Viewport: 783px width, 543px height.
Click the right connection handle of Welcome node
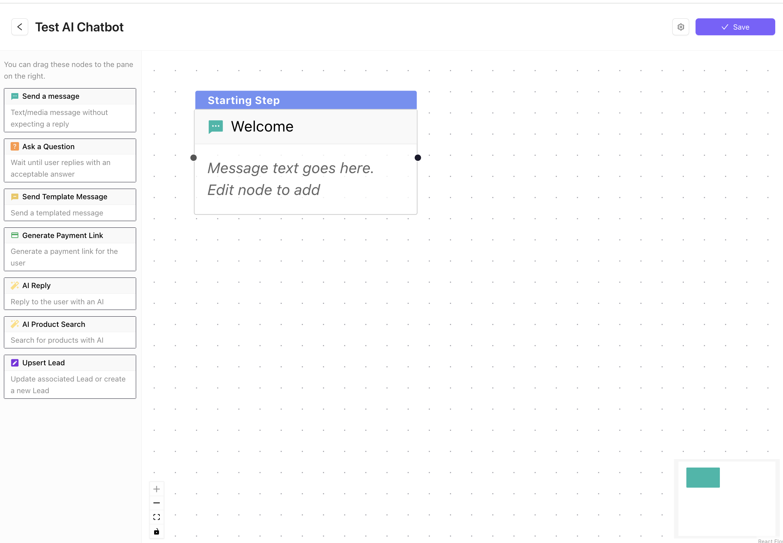(418, 158)
